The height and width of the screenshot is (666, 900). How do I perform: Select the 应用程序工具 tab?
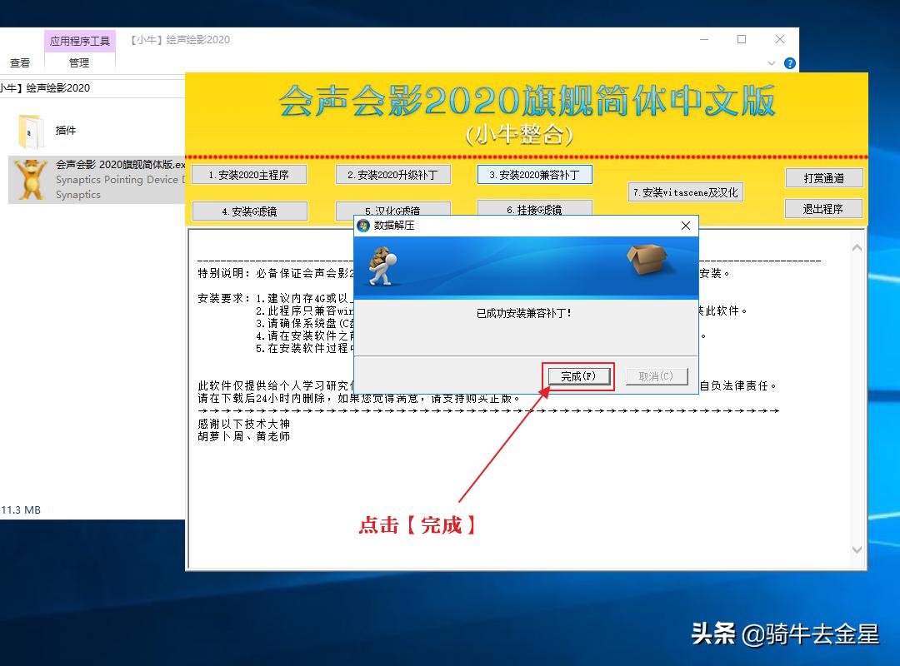click(x=79, y=38)
